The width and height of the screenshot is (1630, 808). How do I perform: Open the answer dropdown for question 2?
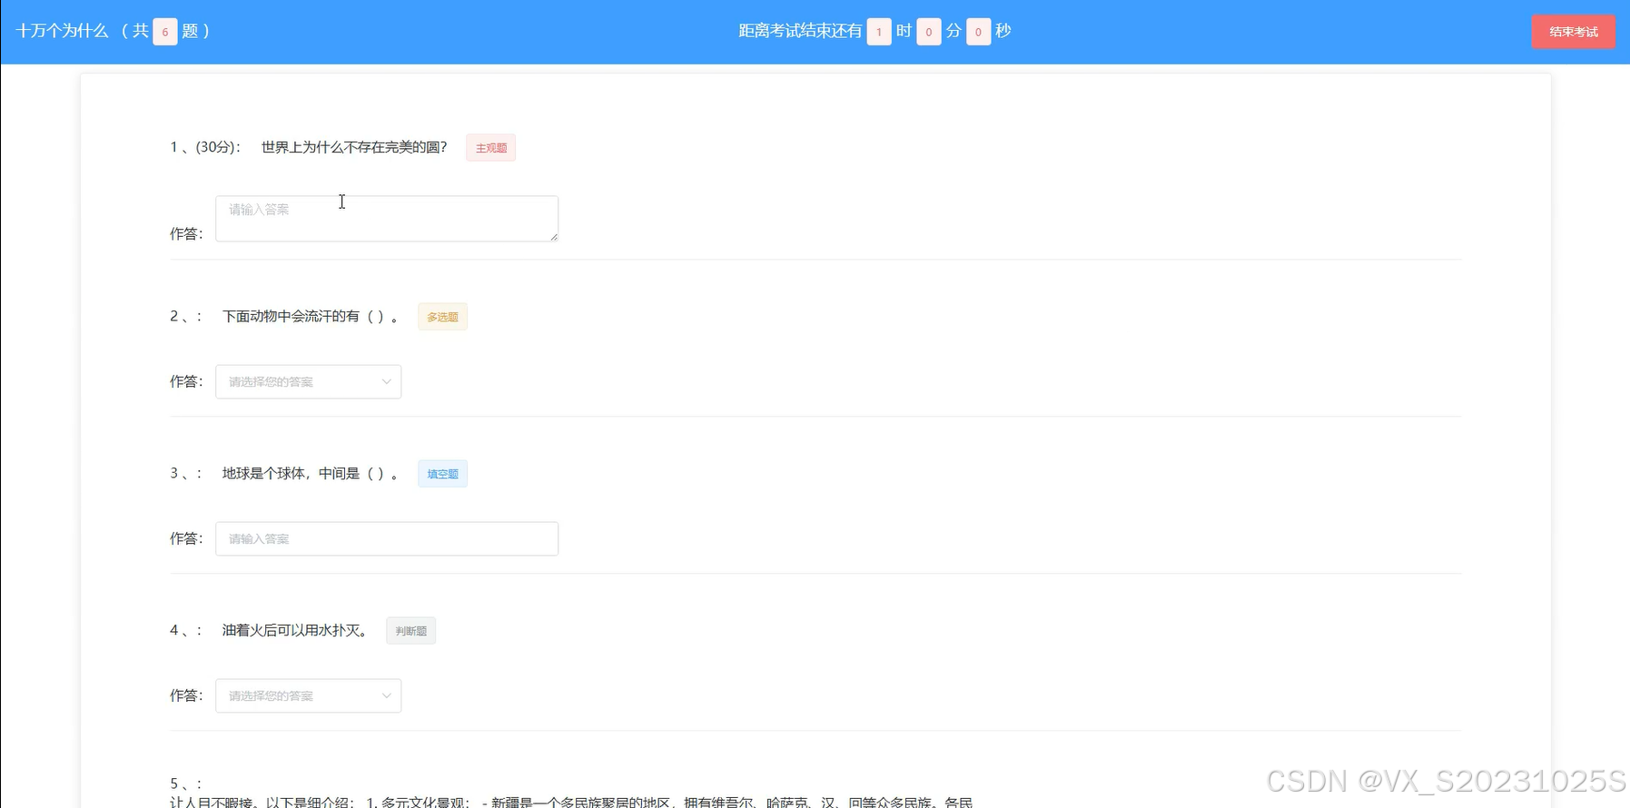(x=308, y=381)
